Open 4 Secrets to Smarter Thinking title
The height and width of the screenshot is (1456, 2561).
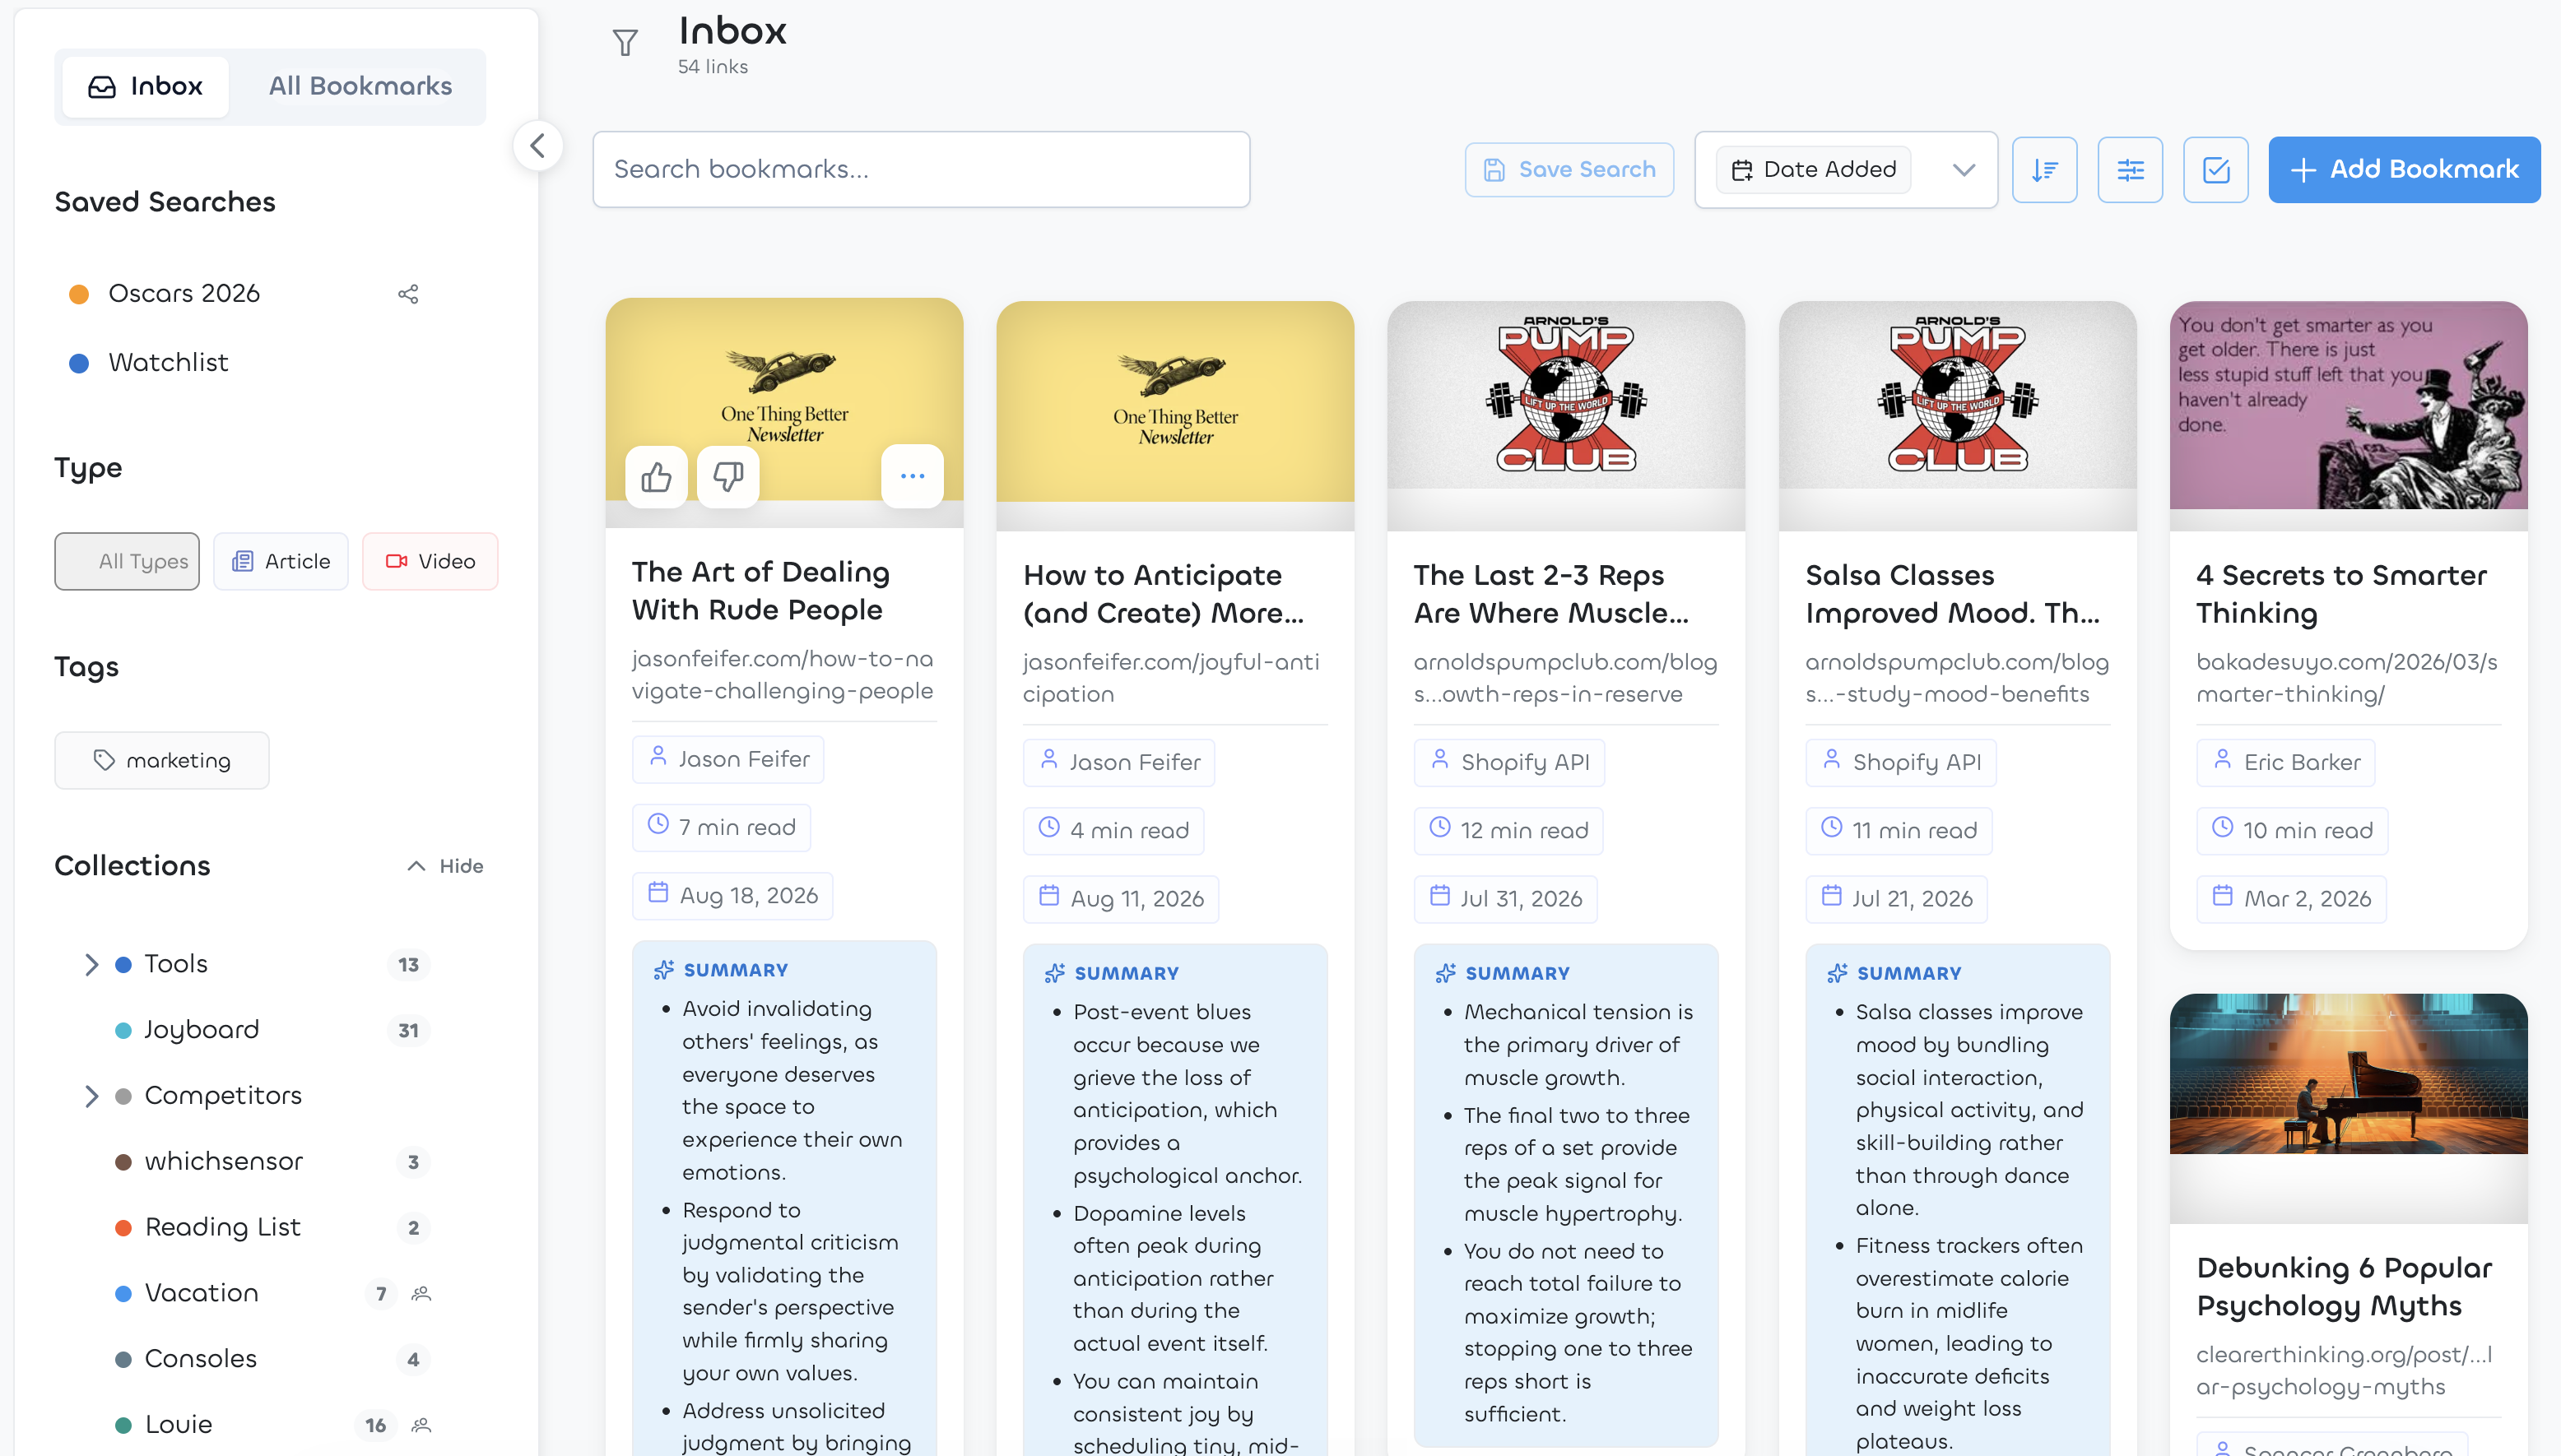pyautogui.click(x=2341, y=594)
